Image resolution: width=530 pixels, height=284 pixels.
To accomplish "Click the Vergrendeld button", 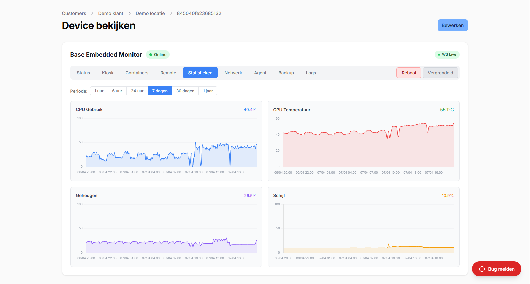I will (x=440, y=73).
